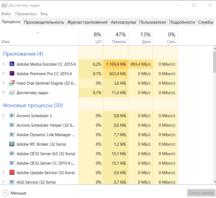The image size is (216, 198).
Task: Select the Adobe IPC Broker (32 бита) name
Action: (41, 144)
